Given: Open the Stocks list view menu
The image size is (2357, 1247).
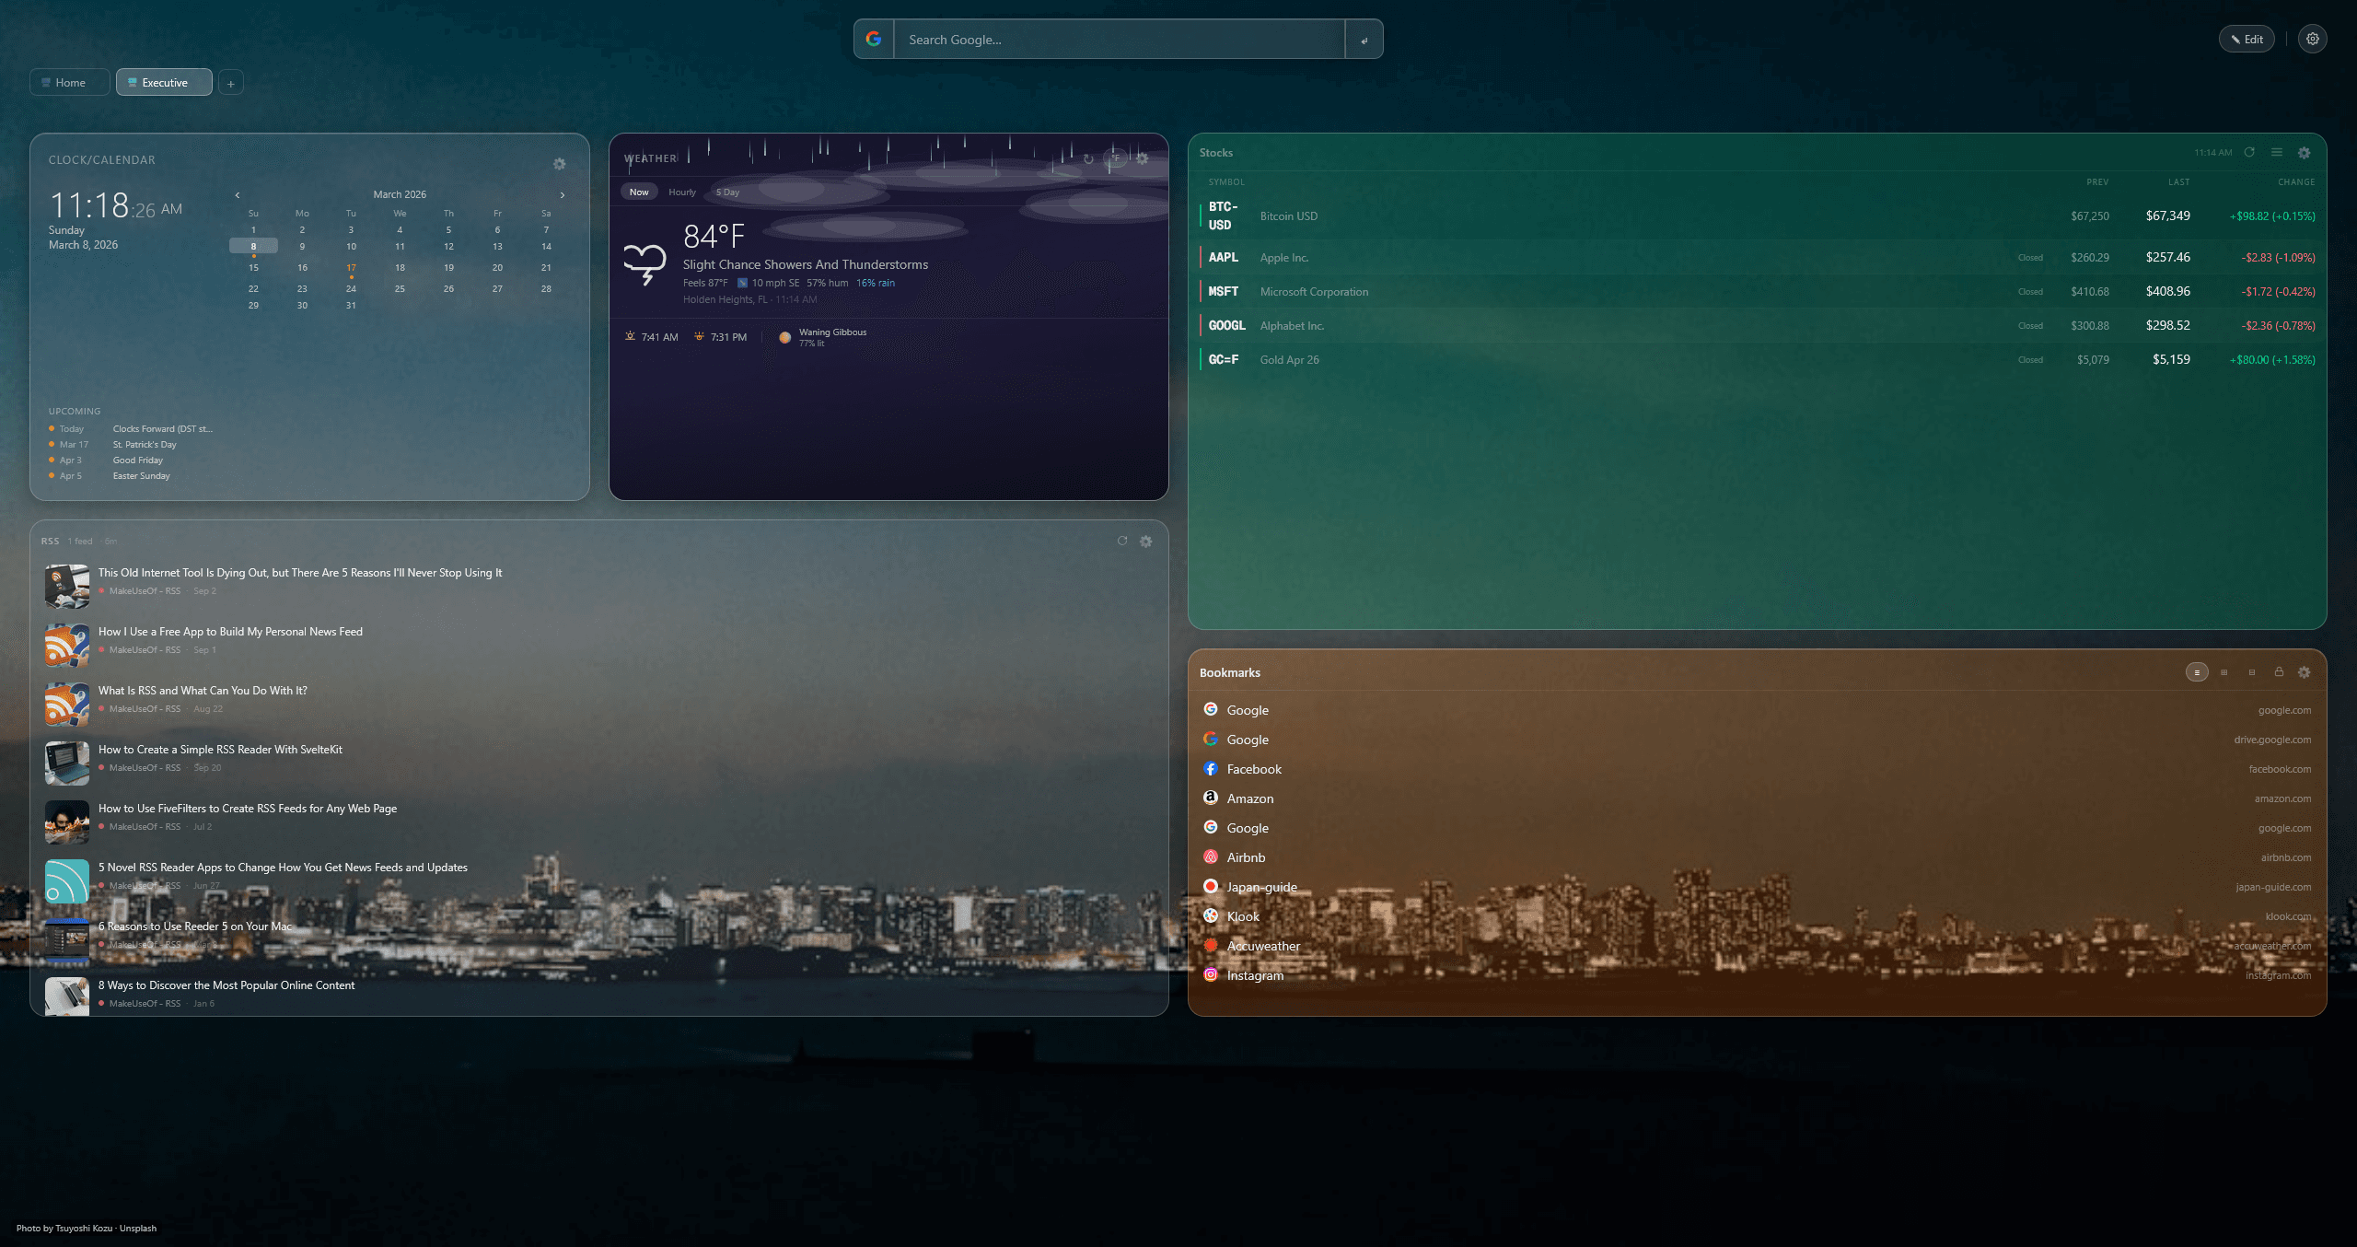Looking at the screenshot, I should [2277, 153].
